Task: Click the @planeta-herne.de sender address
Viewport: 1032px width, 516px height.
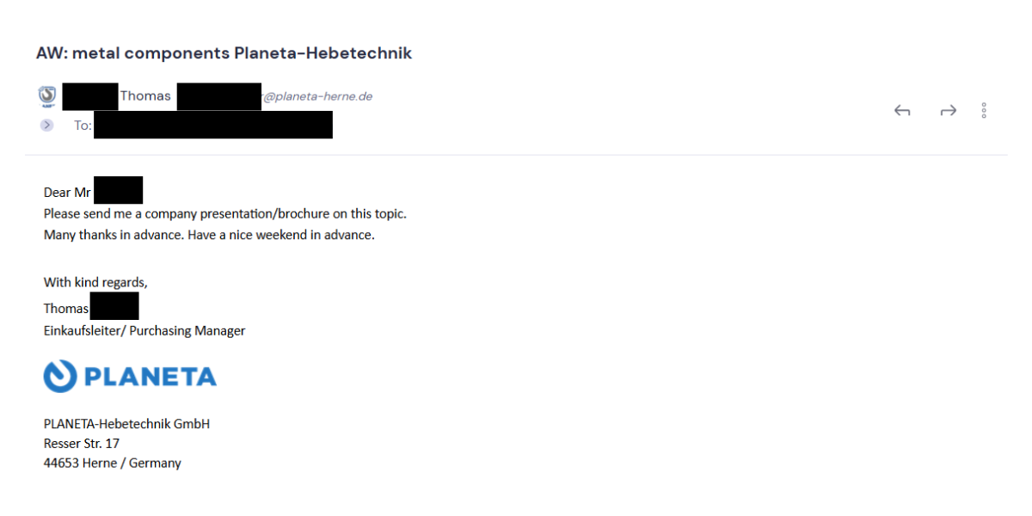Action: [317, 96]
